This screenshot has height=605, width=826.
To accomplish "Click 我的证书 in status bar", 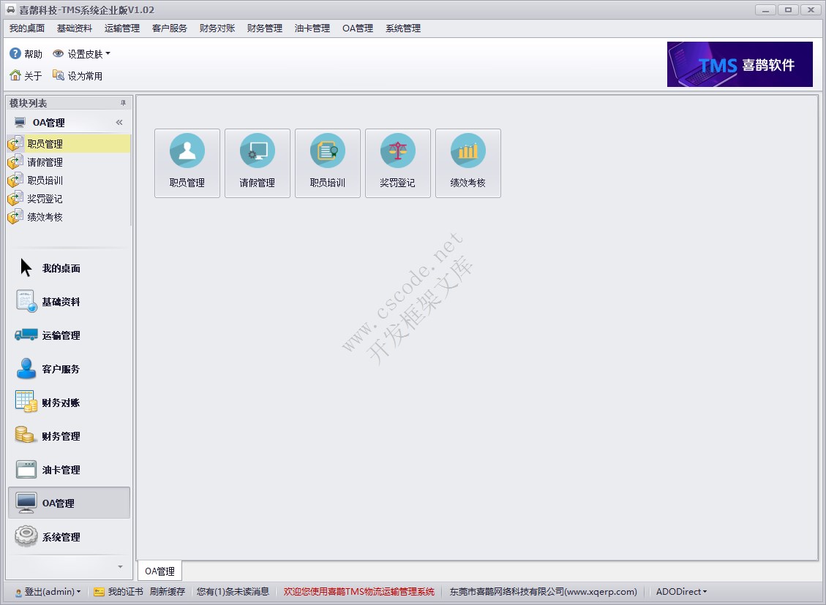I will (119, 592).
